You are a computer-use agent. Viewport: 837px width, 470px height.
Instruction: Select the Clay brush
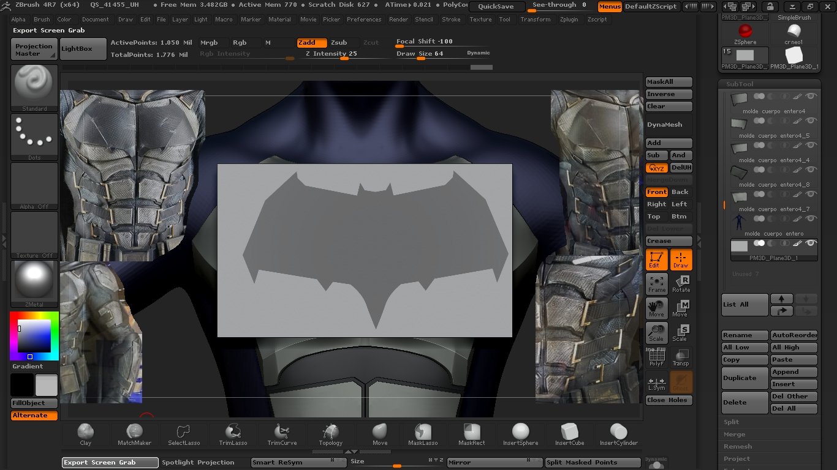click(85, 434)
